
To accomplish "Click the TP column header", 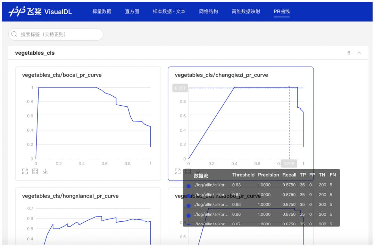I will click(303, 175).
